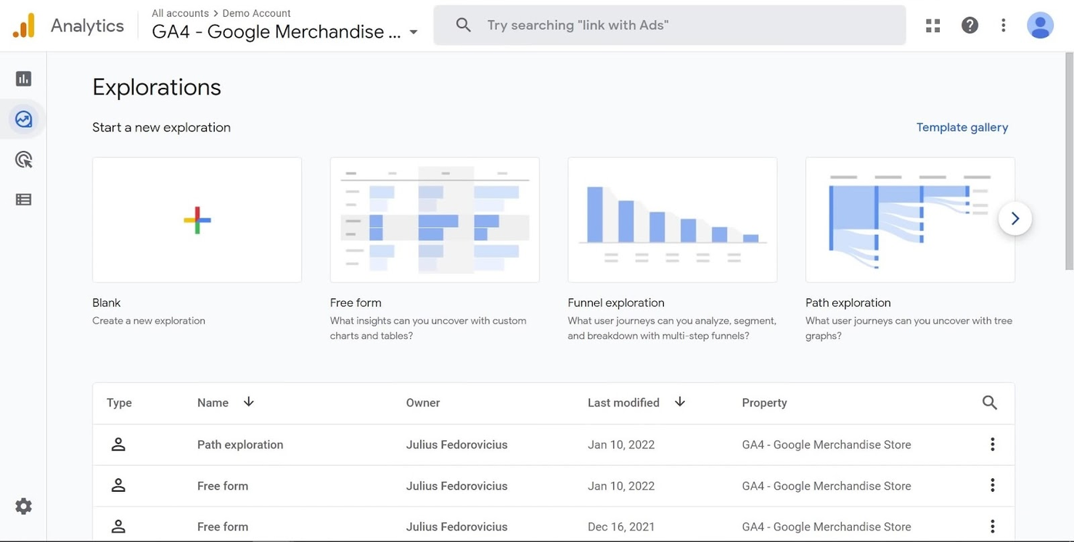Open the Template gallery link
1074x542 pixels.
pos(962,128)
